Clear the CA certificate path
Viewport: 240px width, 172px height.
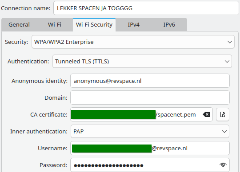206,114
